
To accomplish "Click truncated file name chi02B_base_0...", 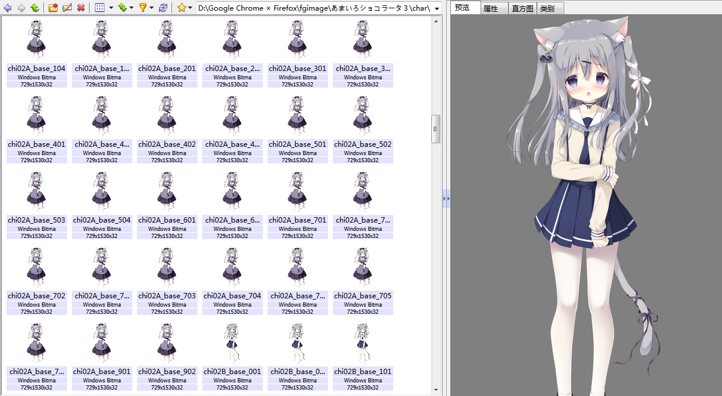I will [x=297, y=372].
